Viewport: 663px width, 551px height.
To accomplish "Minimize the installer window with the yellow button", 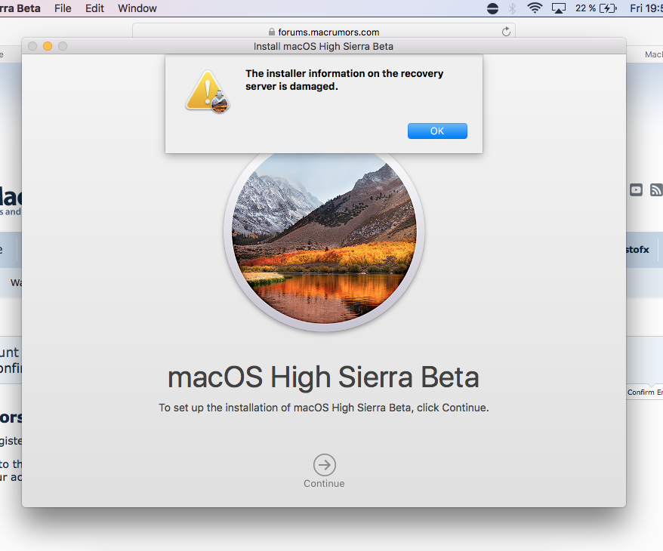I will pyautogui.click(x=48, y=46).
